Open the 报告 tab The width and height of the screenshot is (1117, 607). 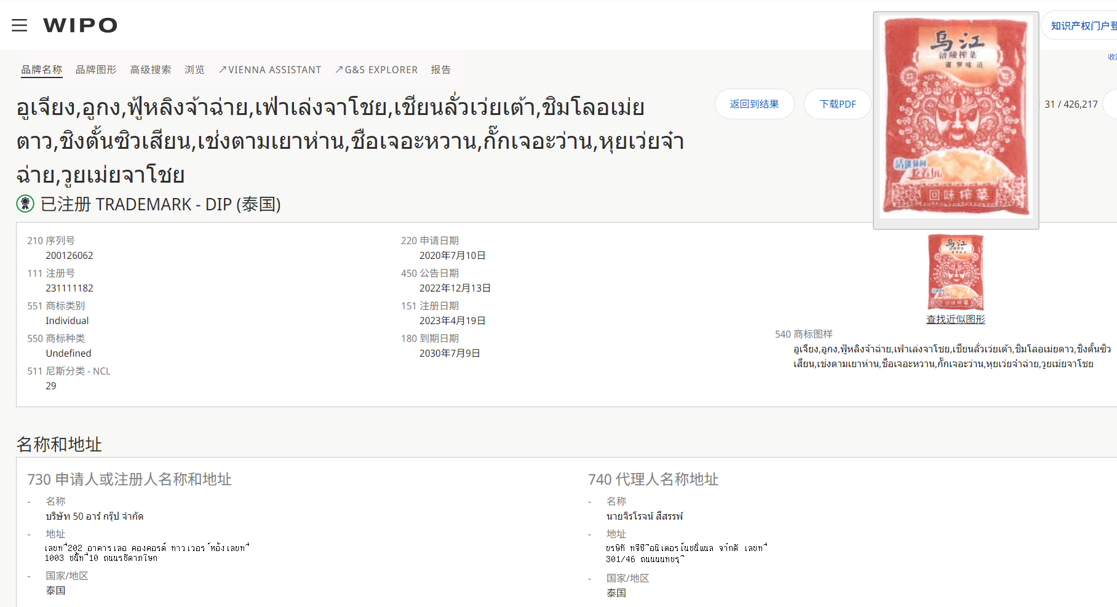pos(441,69)
